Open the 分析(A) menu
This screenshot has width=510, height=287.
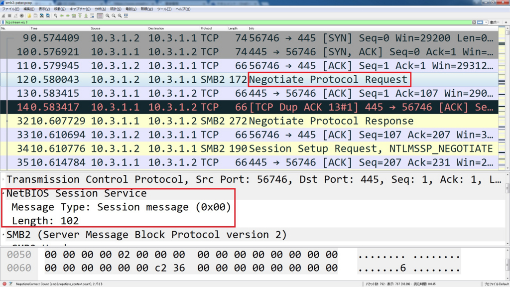click(x=100, y=9)
